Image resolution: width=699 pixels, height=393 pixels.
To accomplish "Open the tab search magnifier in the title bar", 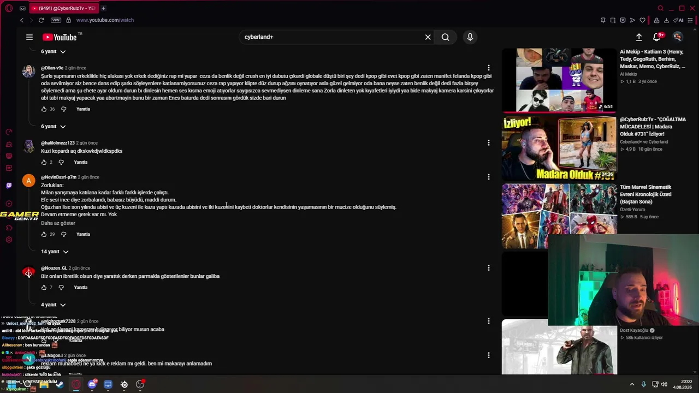I will tap(661, 8).
